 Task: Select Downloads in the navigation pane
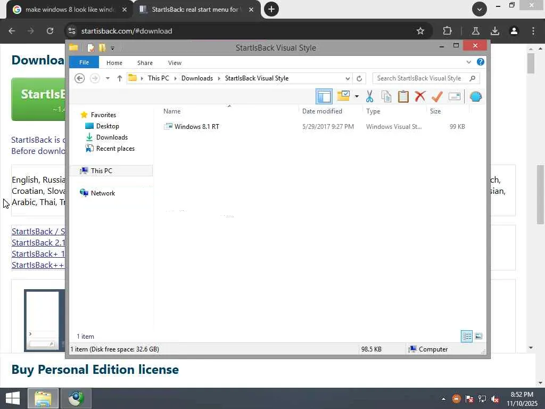coord(112,137)
